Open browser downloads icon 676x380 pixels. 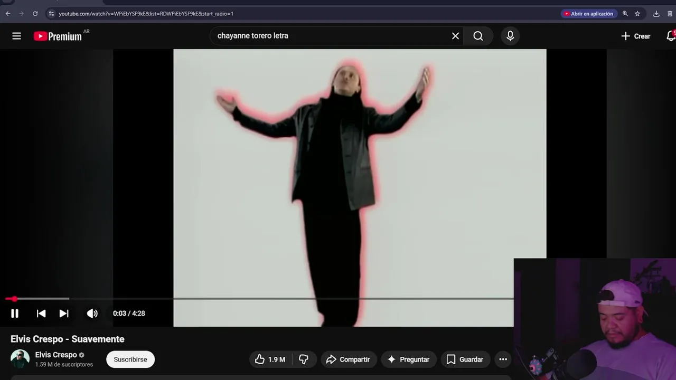click(x=656, y=14)
